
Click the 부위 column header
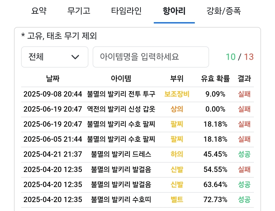click(177, 79)
